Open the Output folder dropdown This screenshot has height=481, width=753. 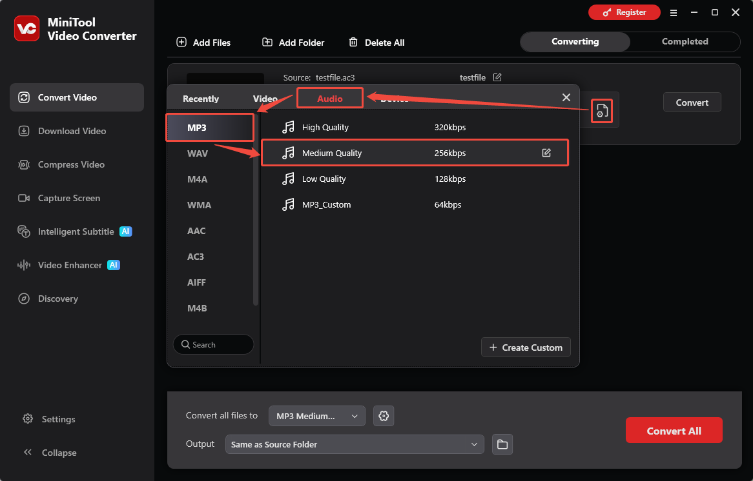(x=355, y=444)
